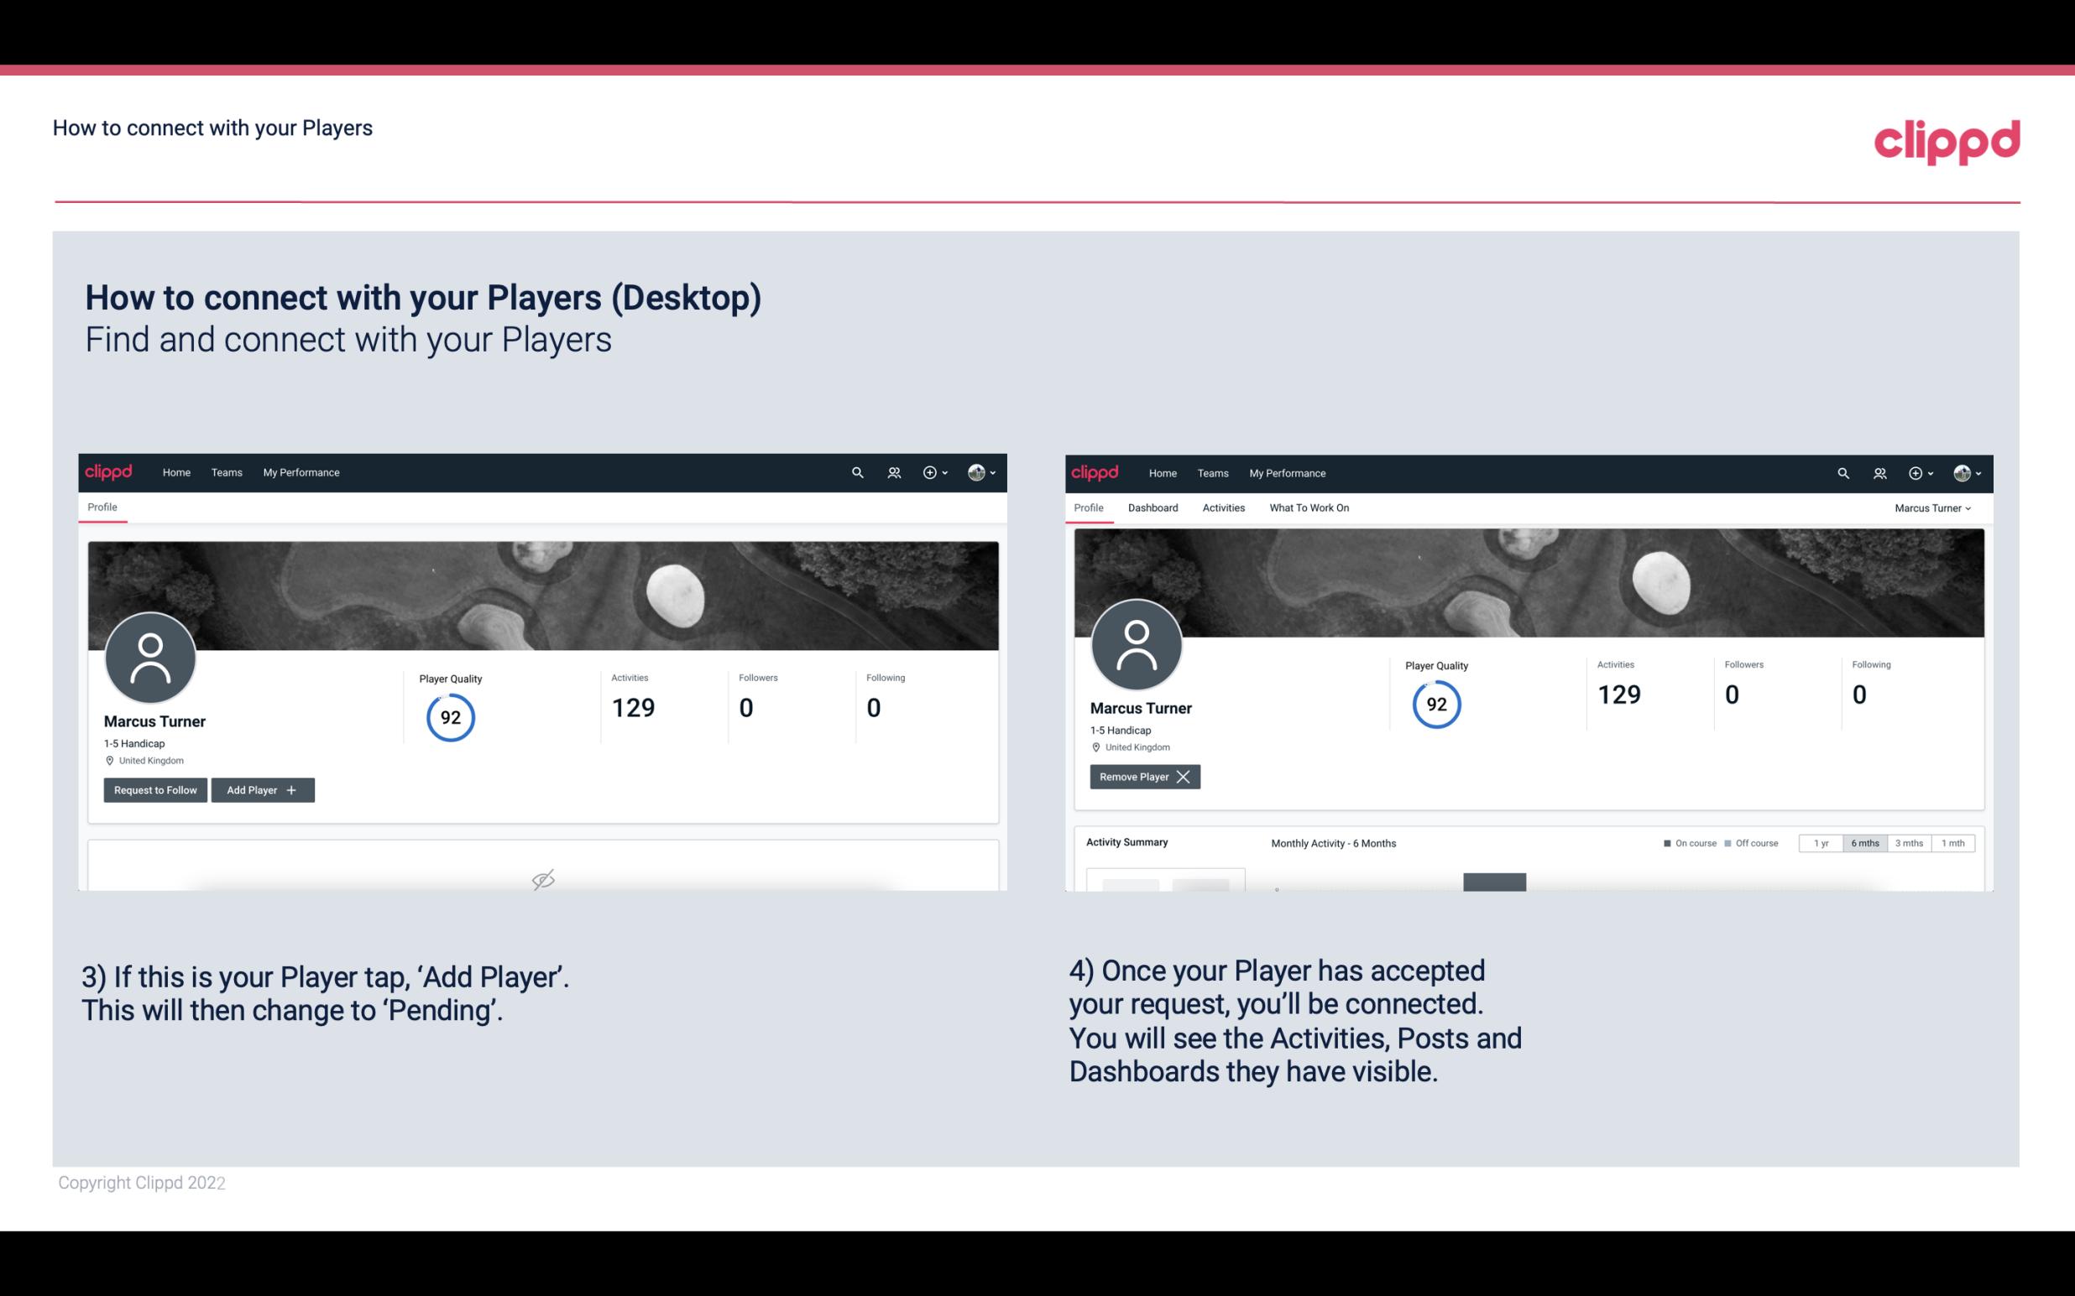Click 'Add Player' button on Marcus Turner profile
2075x1296 pixels.
tap(261, 789)
